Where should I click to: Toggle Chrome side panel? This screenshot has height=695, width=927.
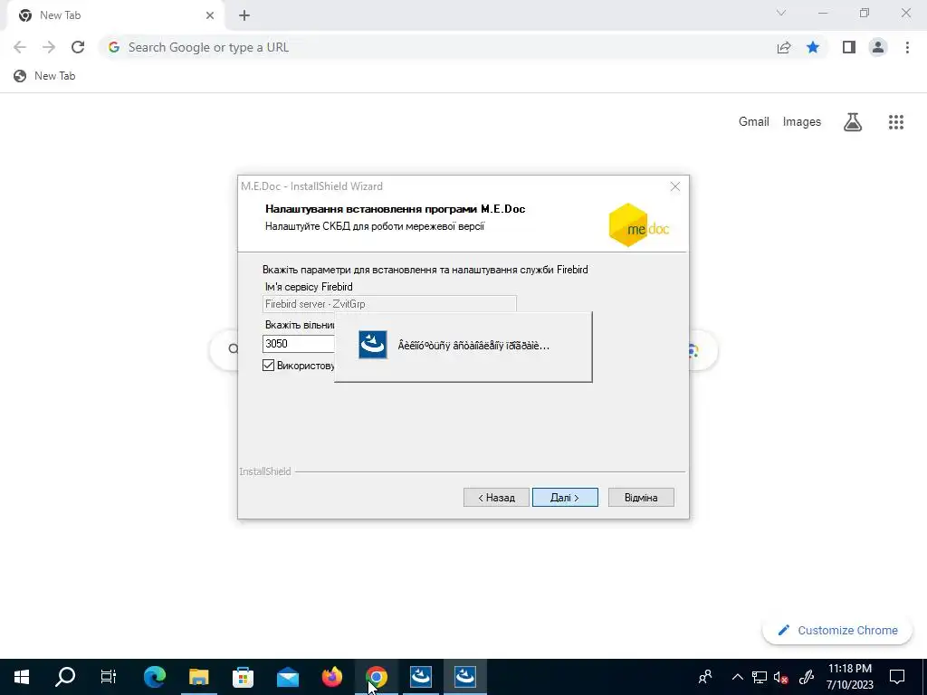pos(849,47)
